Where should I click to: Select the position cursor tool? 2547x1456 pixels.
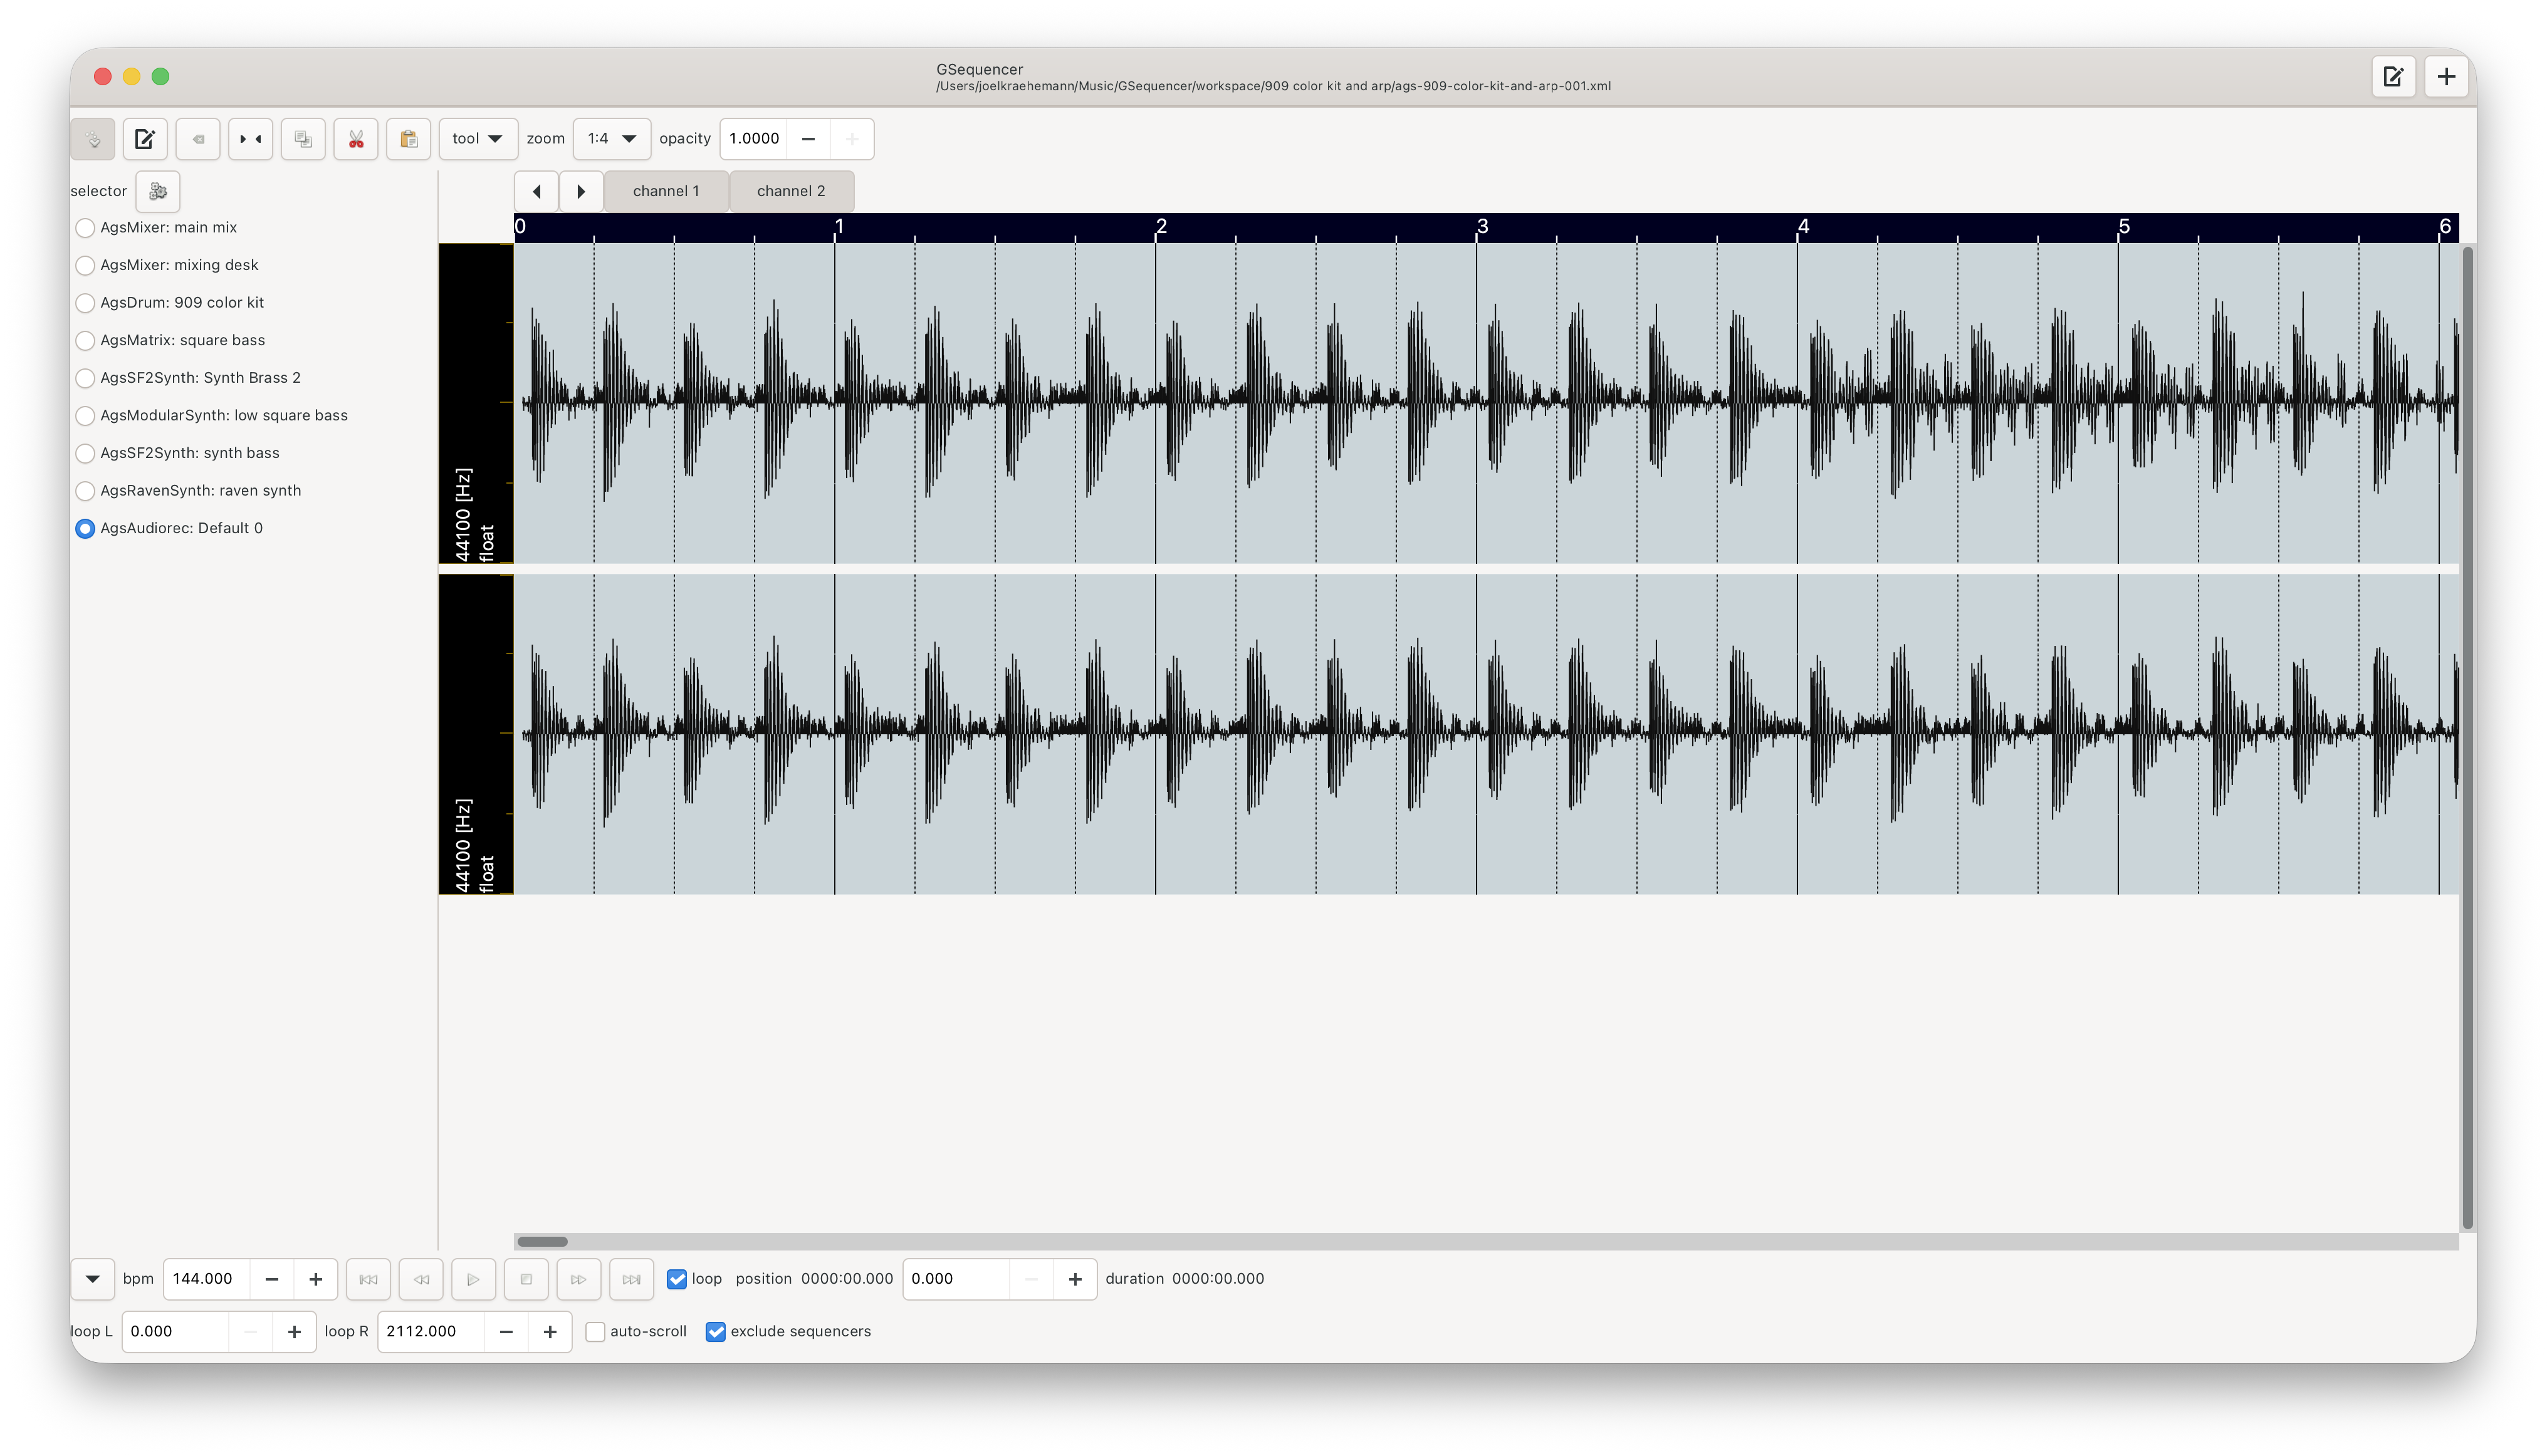93,139
